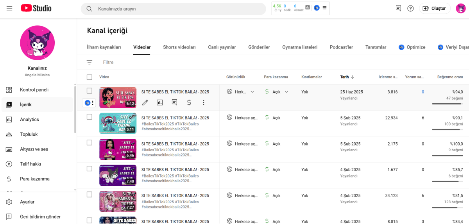Click globe visibility icon for 22.934-view video
Screen dimensions: 469x224
229,117
